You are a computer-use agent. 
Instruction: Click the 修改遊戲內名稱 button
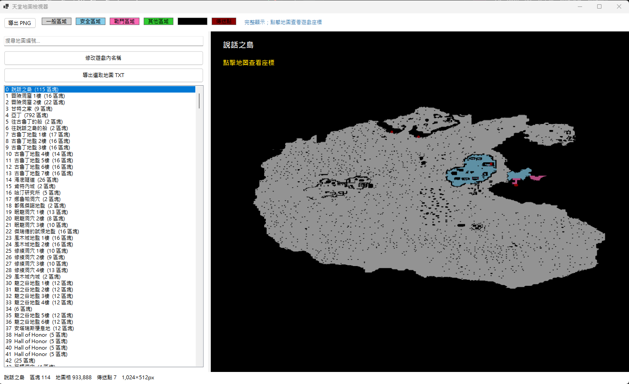pyautogui.click(x=103, y=58)
